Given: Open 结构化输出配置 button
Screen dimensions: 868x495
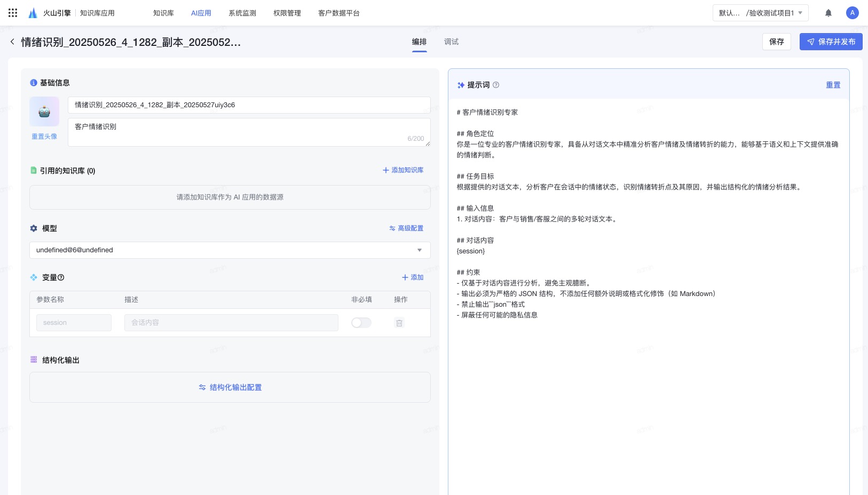Looking at the screenshot, I should [230, 387].
